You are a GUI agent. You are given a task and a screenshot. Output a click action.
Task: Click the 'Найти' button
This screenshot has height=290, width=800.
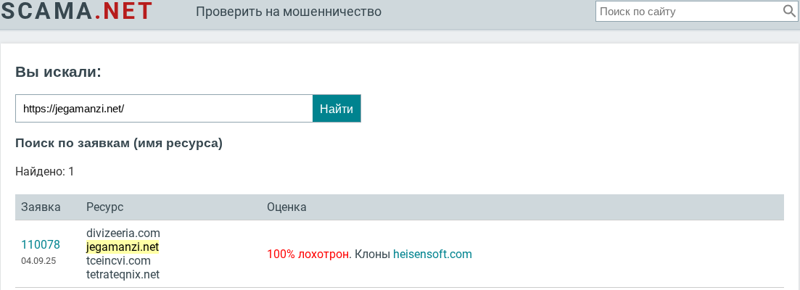337,109
